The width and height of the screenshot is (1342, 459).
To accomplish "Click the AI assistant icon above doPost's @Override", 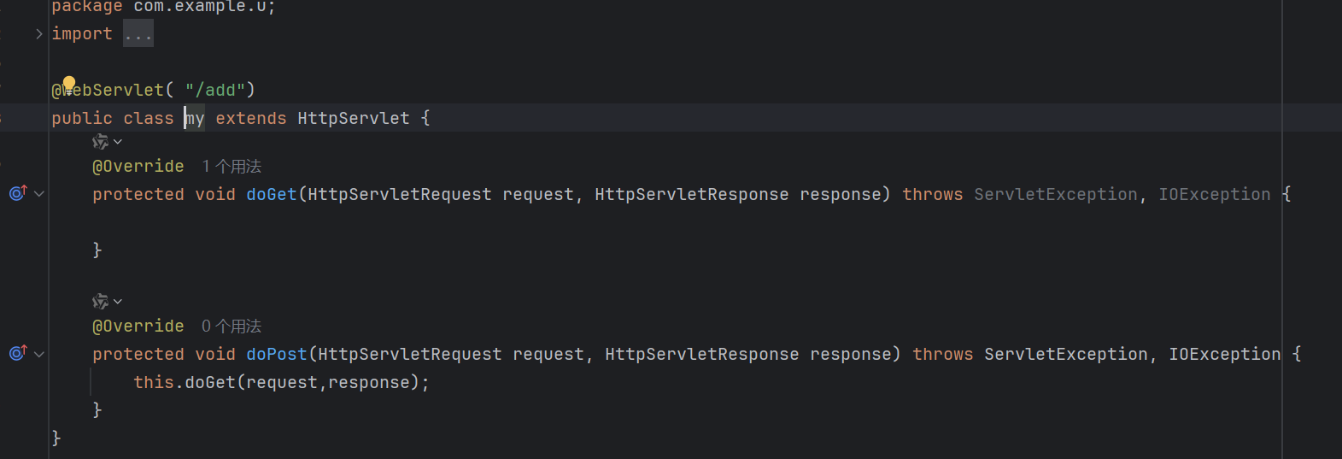I will (100, 302).
